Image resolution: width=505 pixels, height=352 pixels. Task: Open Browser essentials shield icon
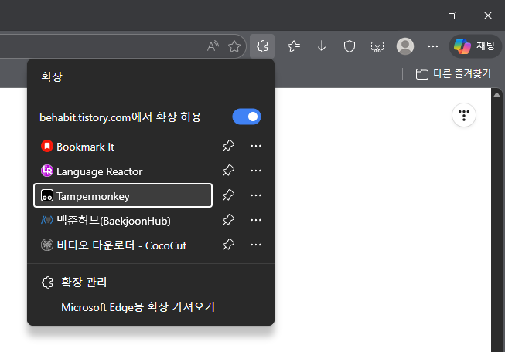pos(350,46)
